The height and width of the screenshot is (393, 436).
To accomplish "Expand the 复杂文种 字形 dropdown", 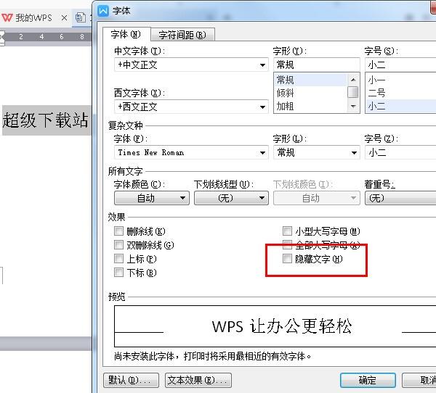I will point(354,153).
